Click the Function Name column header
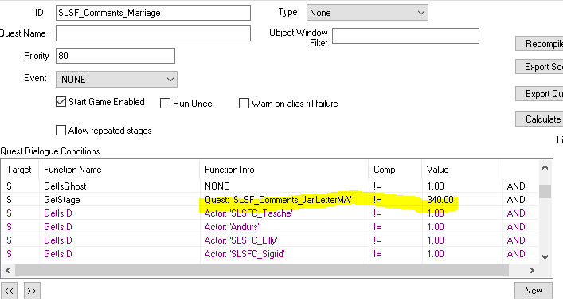The width and height of the screenshot is (563, 305). (x=119, y=169)
